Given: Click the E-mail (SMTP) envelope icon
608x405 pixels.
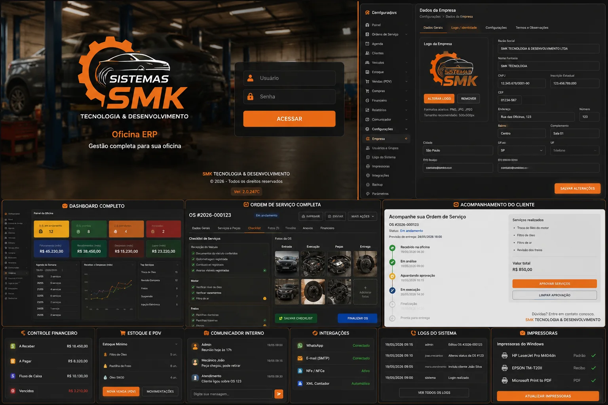Looking at the screenshot, I should click(x=300, y=358).
